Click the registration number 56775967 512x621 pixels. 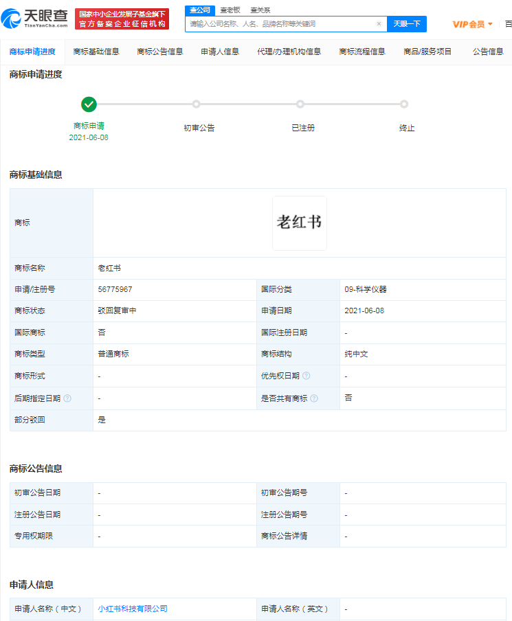(x=115, y=289)
